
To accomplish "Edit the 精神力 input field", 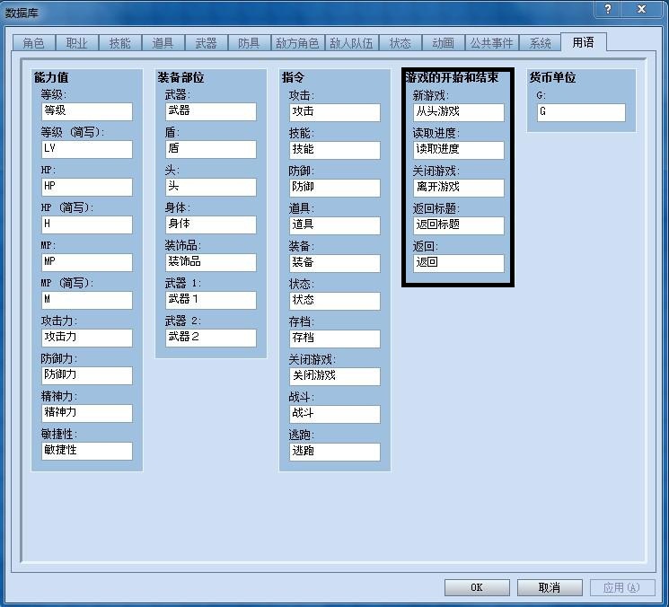I will [87, 413].
